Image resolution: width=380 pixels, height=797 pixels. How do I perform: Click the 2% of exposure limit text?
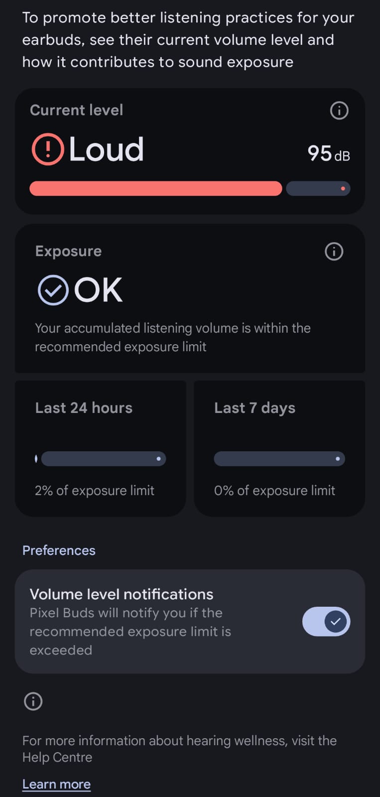[x=95, y=491]
